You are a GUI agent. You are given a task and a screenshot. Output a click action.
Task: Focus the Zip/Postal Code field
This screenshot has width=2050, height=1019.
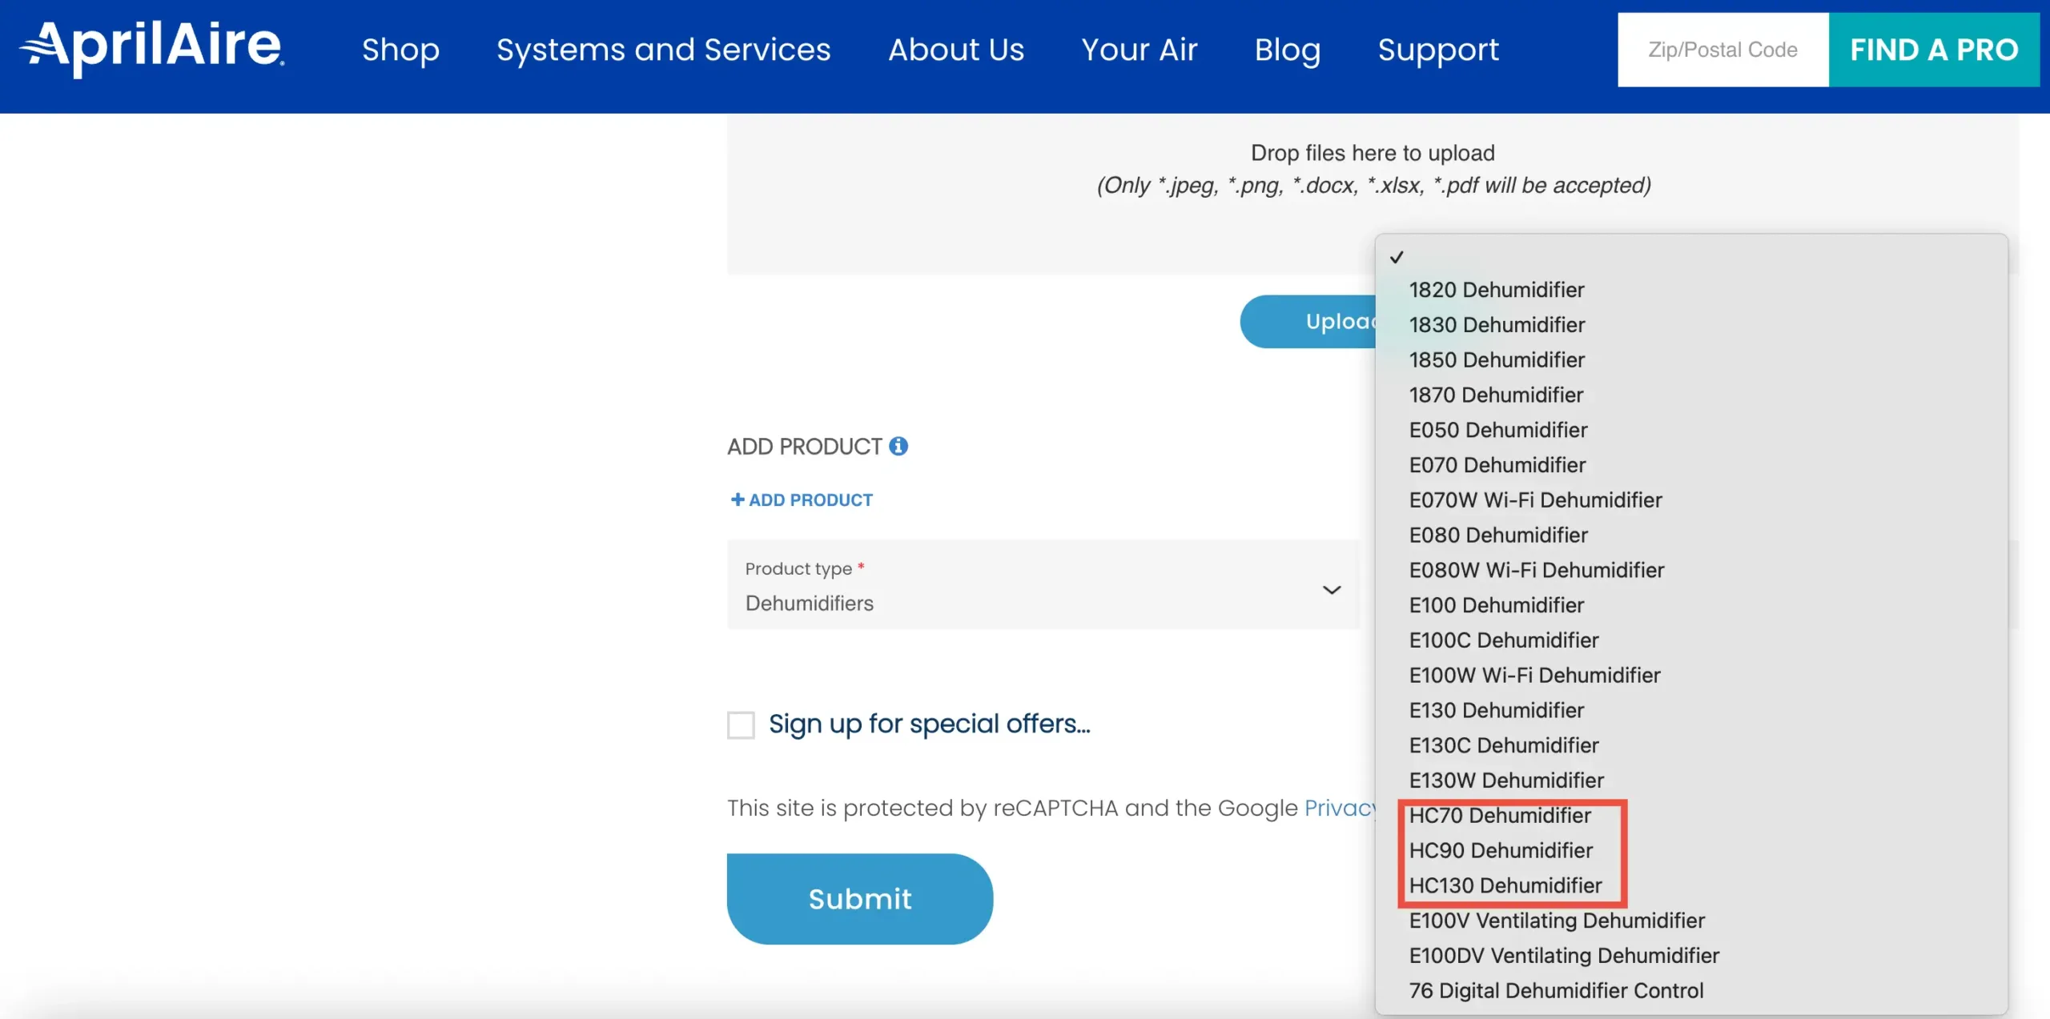[x=1722, y=50]
